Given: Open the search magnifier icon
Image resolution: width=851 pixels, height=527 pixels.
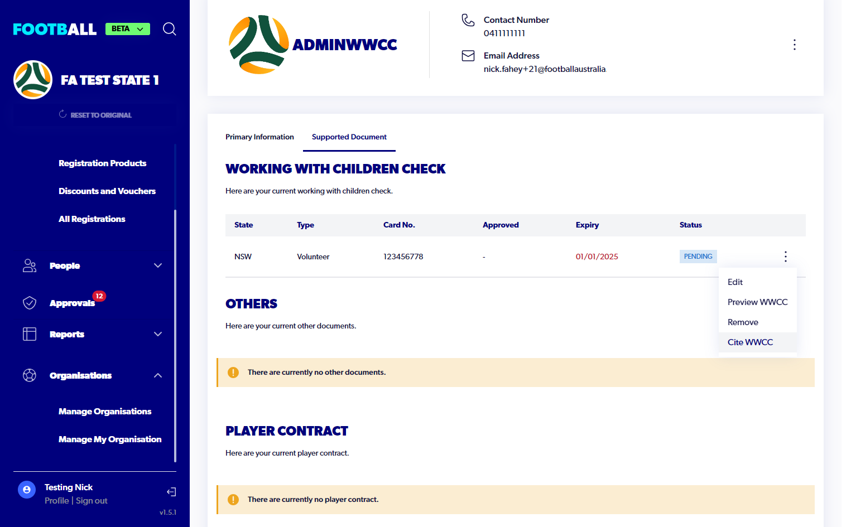Looking at the screenshot, I should (x=170, y=29).
